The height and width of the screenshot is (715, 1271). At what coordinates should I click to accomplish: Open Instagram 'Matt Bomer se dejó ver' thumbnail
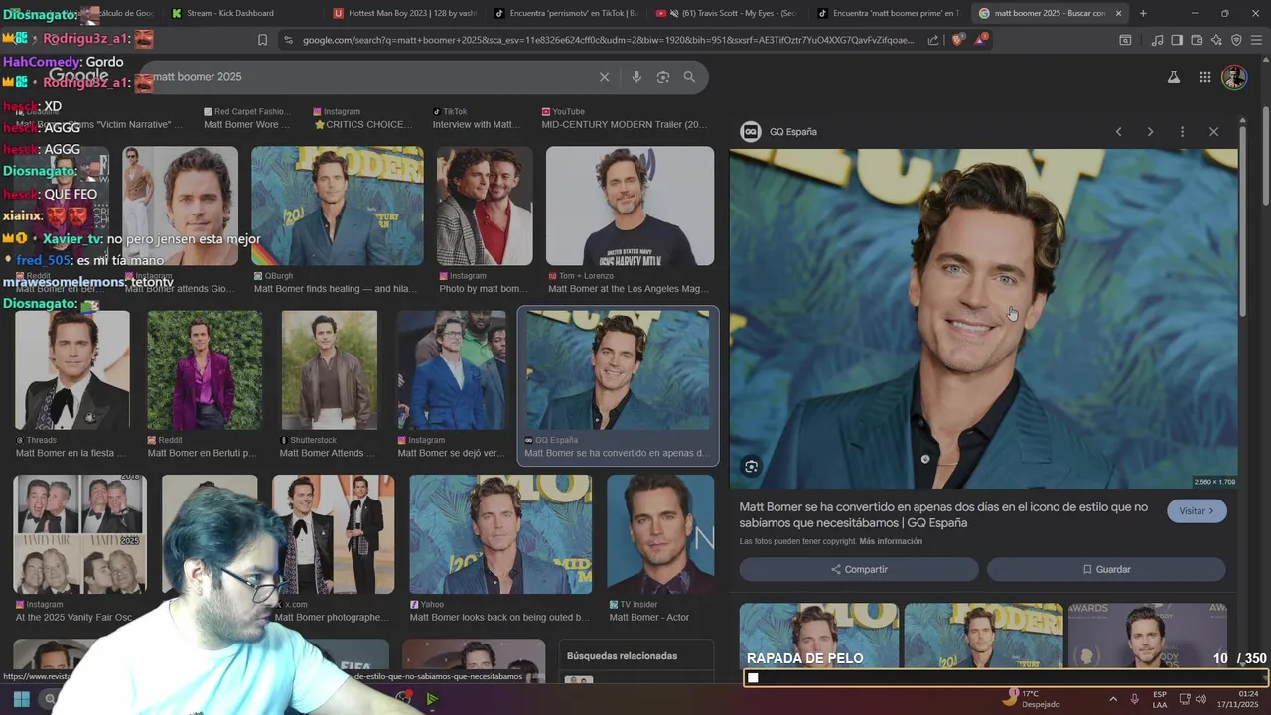click(x=452, y=369)
